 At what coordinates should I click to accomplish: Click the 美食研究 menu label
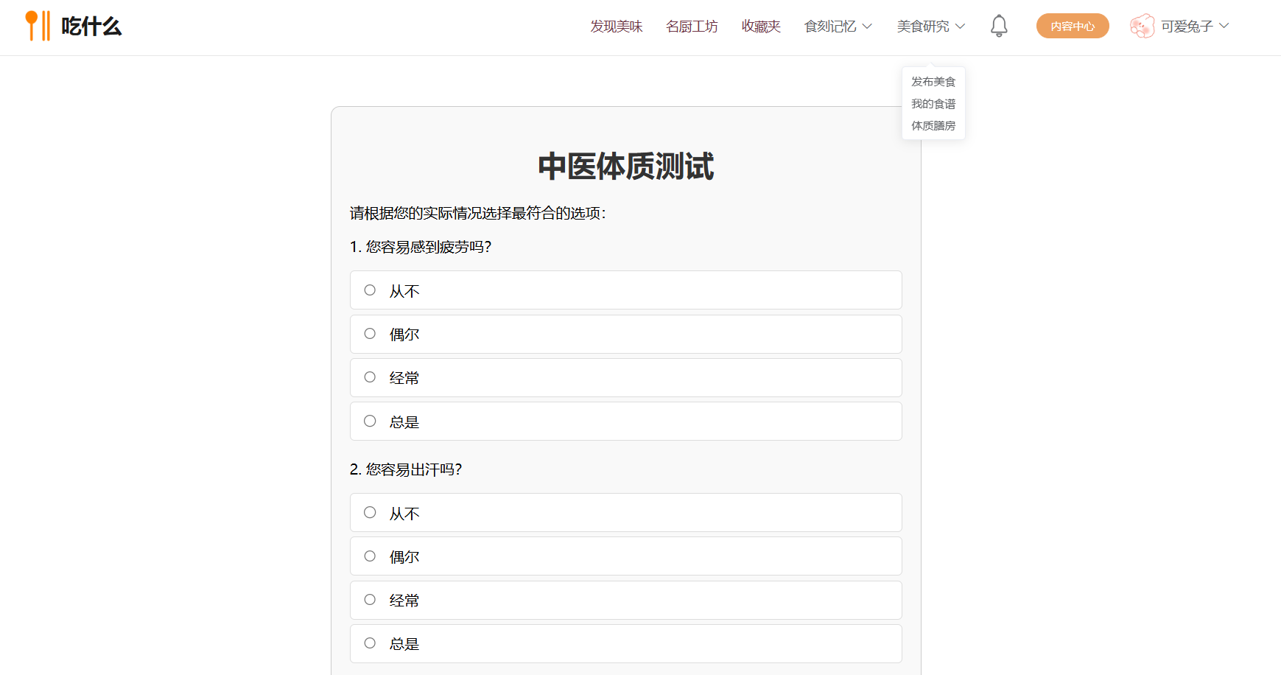[923, 27]
